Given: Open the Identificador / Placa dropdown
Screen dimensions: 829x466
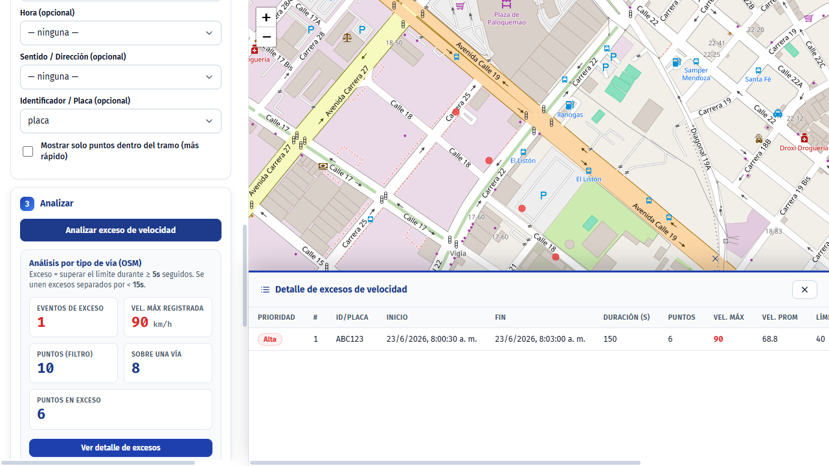Looking at the screenshot, I should click(x=120, y=121).
